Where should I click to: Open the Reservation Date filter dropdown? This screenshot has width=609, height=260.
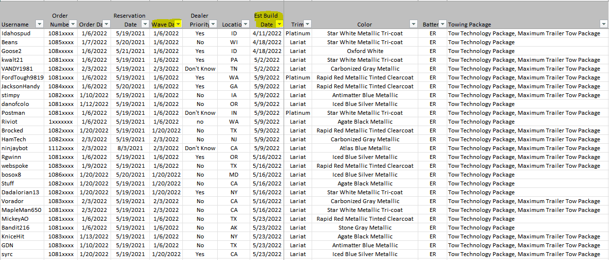coord(145,25)
